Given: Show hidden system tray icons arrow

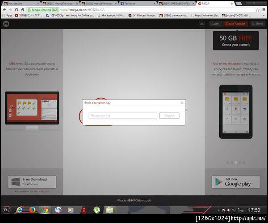Looking at the screenshot, I should [x=218, y=210].
